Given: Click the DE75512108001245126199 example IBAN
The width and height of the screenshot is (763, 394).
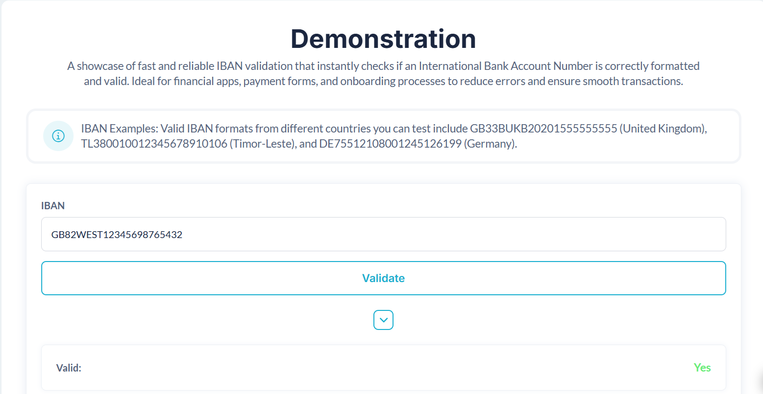Looking at the screenshot, I should pyautogui.click(x=390, y=144).
